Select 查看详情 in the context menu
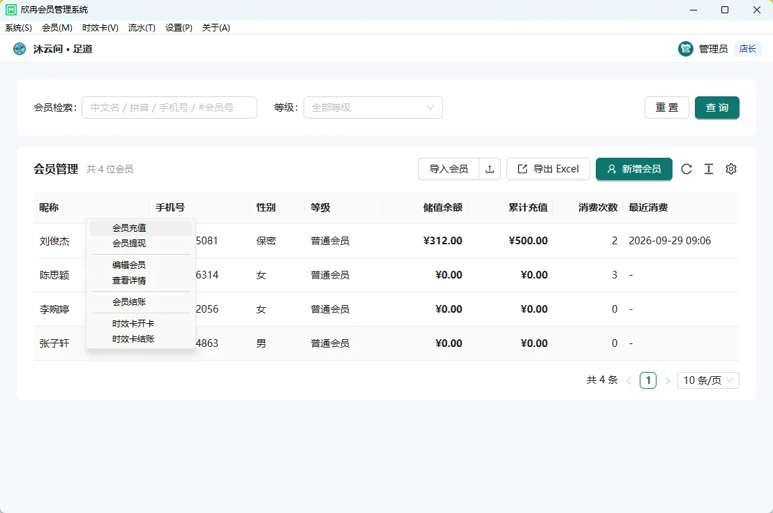This screenshot has height=513, width=773. [140, 281]
